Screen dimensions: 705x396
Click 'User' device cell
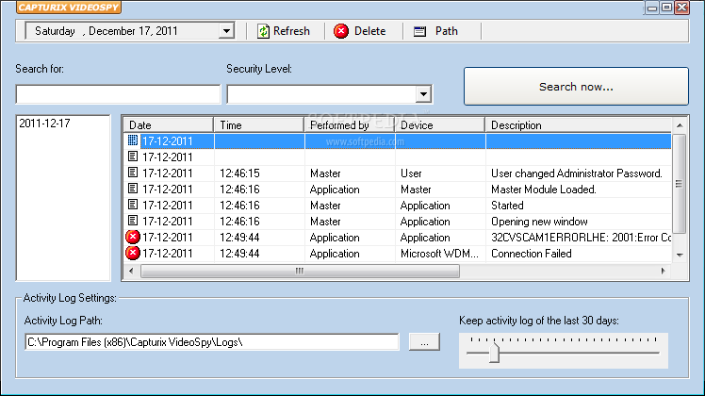pos(411,173)
